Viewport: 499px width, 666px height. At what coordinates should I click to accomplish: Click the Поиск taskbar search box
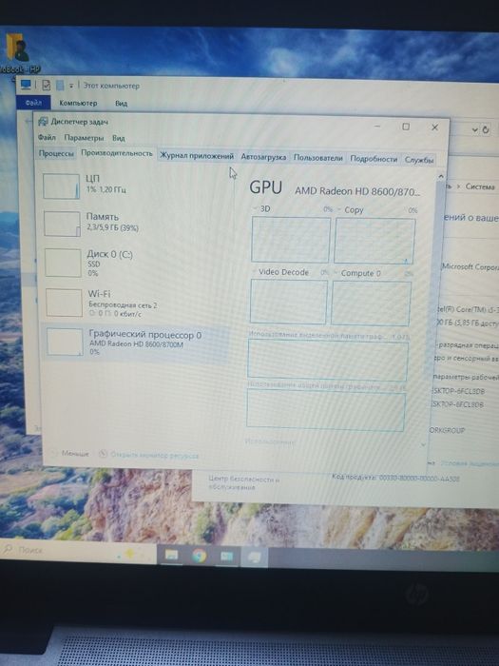[79, 551]
